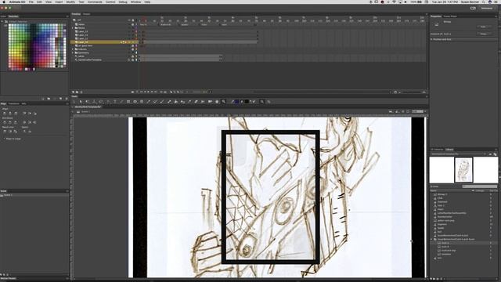The height and width of the screenshot is (282, 501).
Task: Open the Window menu
Action: tap(135, 2)
